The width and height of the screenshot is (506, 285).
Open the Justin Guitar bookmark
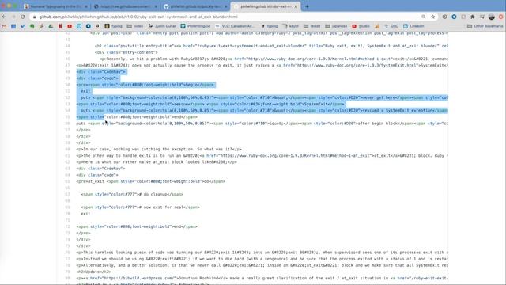162,26
